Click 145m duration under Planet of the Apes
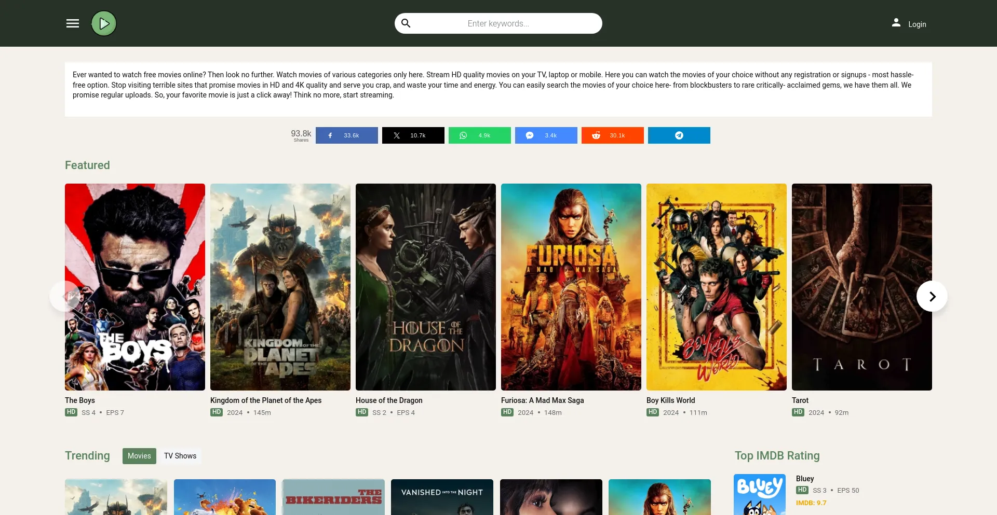The image size is (997, 515). (x=262, y=413)
